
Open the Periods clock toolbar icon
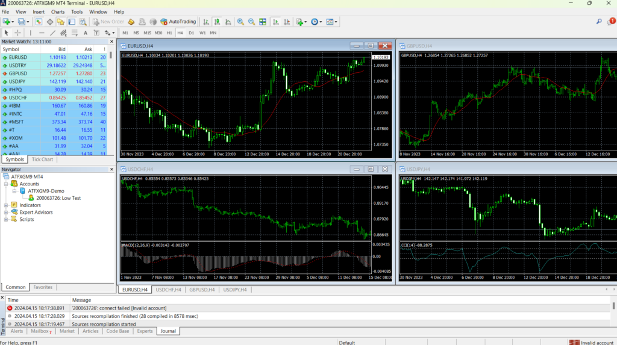tap(315, 22)
